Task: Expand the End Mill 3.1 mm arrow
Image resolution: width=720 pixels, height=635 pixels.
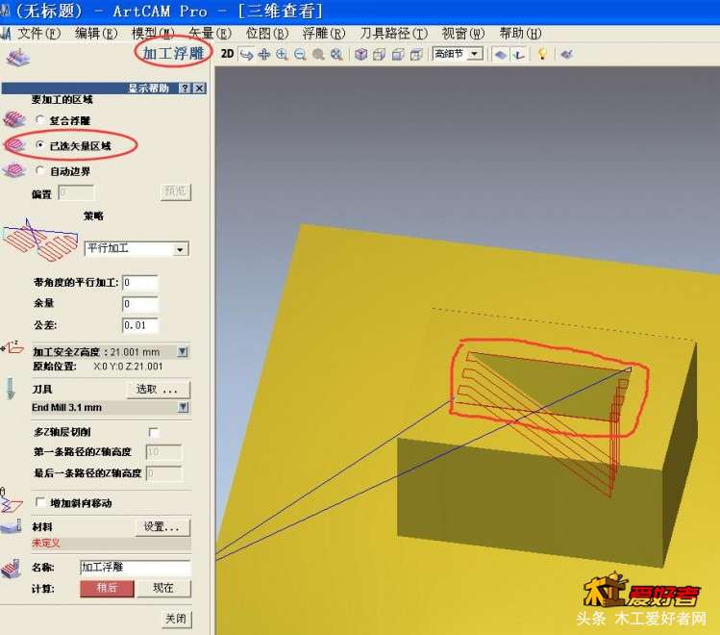Action: pyautogui.click(x=183, y=407)
